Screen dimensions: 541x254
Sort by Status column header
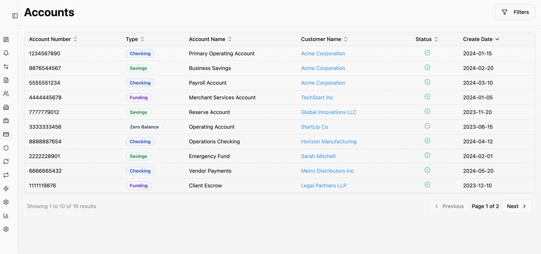pyautogui.click(x=427, y=39)
